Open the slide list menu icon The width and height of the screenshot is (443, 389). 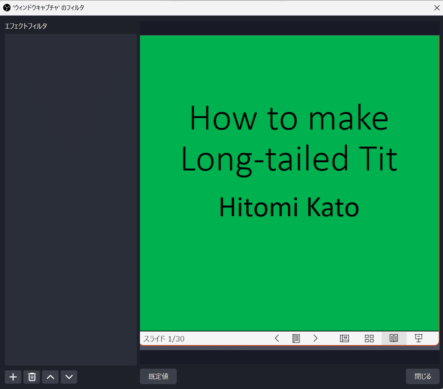[296, 338]
